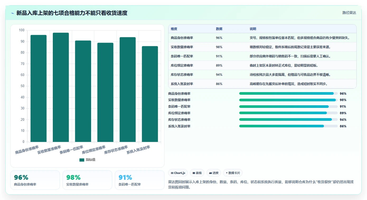Click the description starting 箱数核对较稳定
367x200 pixels.
click(x=290, y=47)
